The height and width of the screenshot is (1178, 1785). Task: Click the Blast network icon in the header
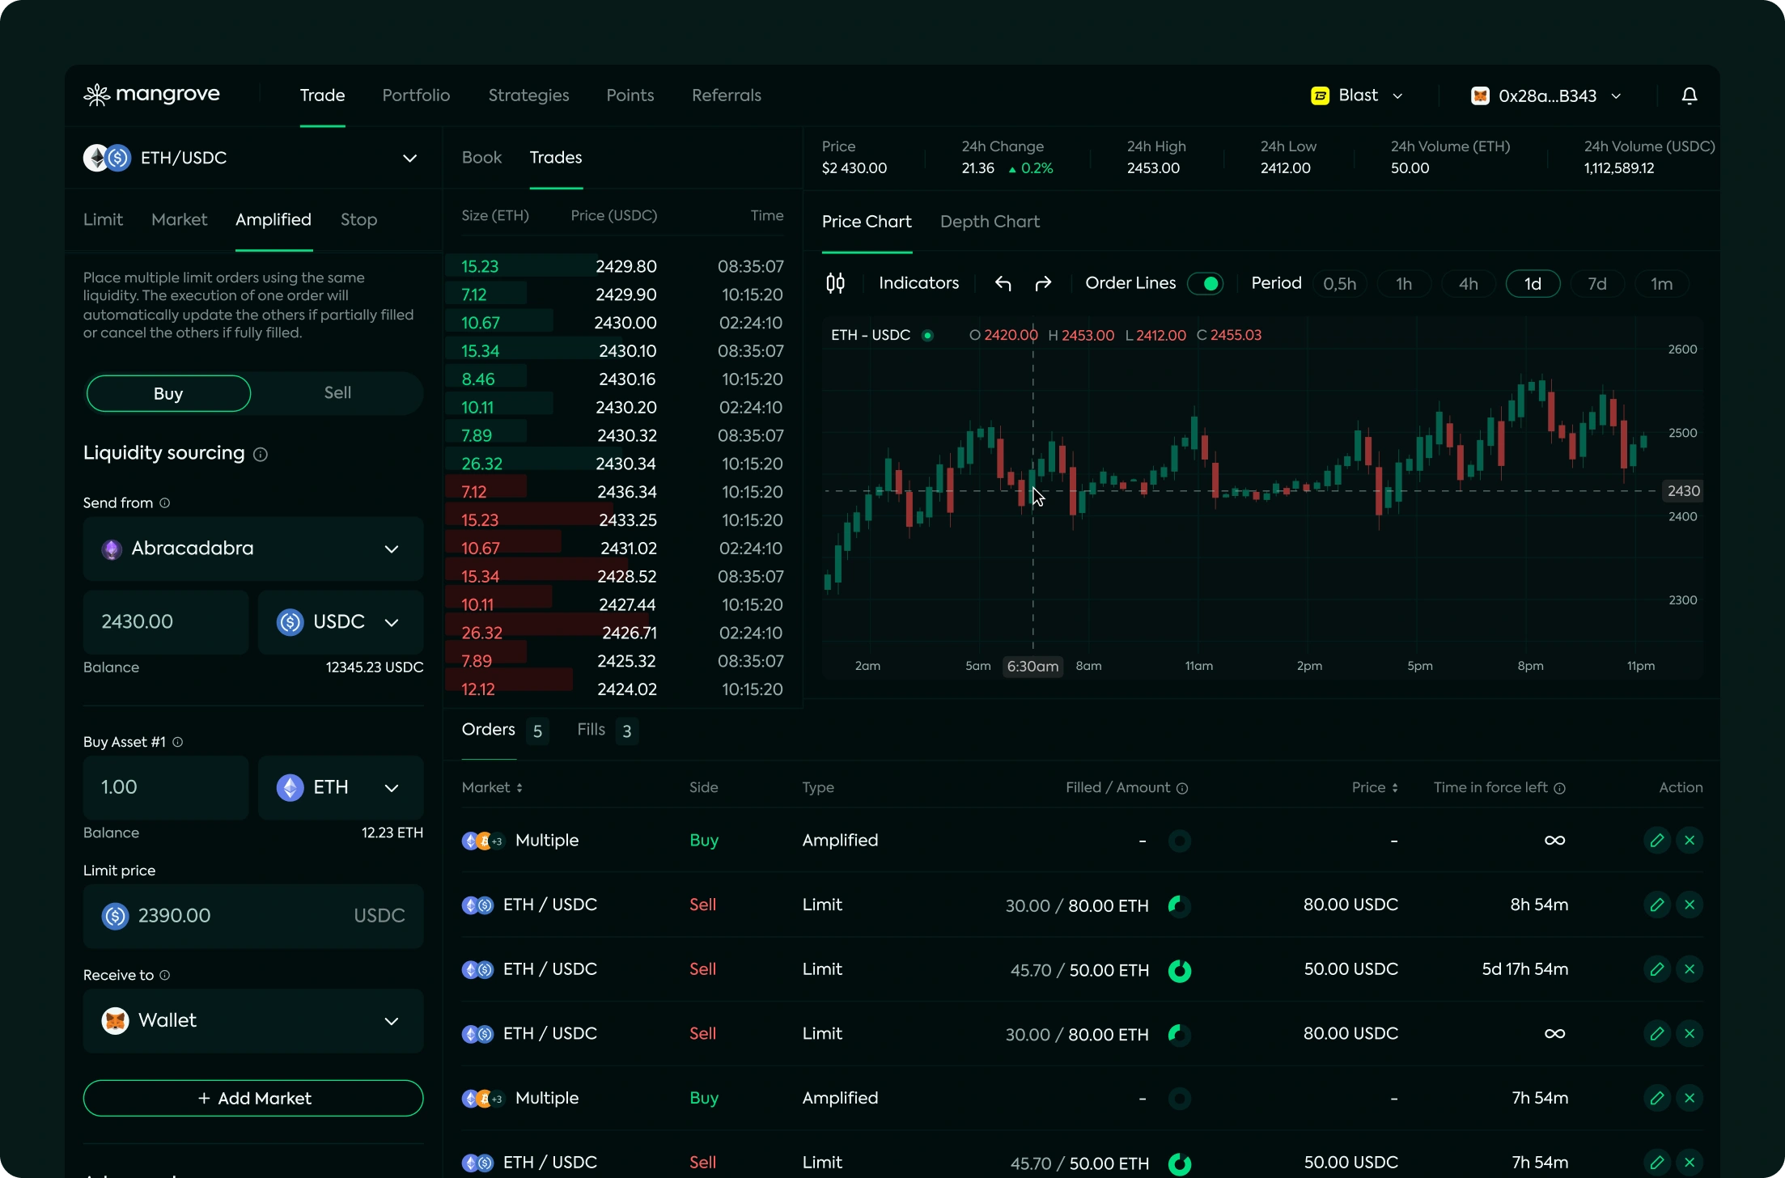coord(1320,95)
